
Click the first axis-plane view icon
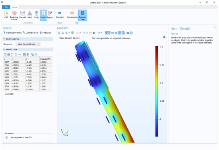[83, 33]
